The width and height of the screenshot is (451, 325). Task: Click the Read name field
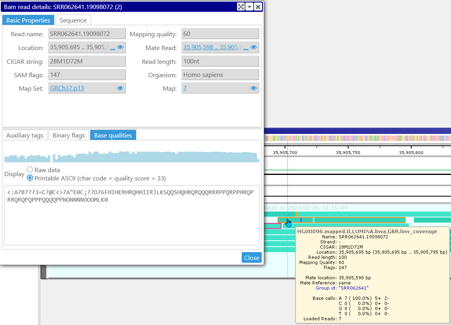coord(87,33)
